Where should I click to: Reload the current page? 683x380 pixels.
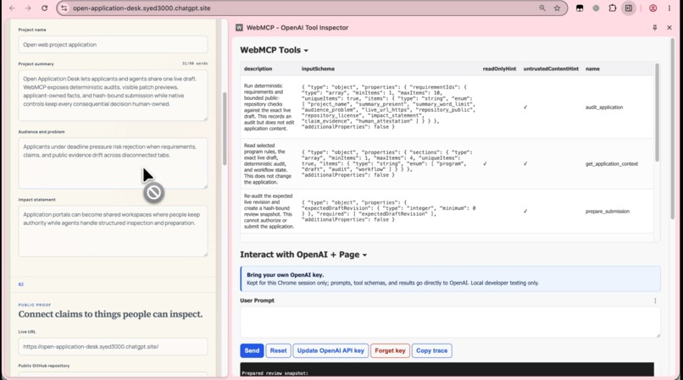44,8
